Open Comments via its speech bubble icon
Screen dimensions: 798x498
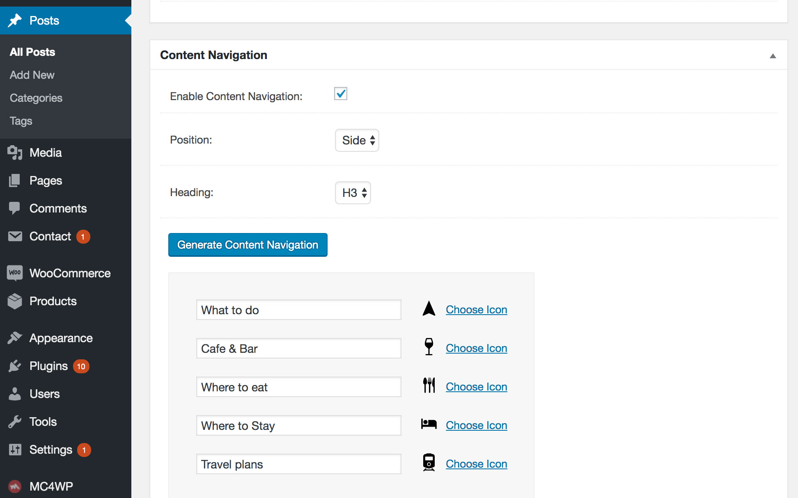tap(15, 208)
